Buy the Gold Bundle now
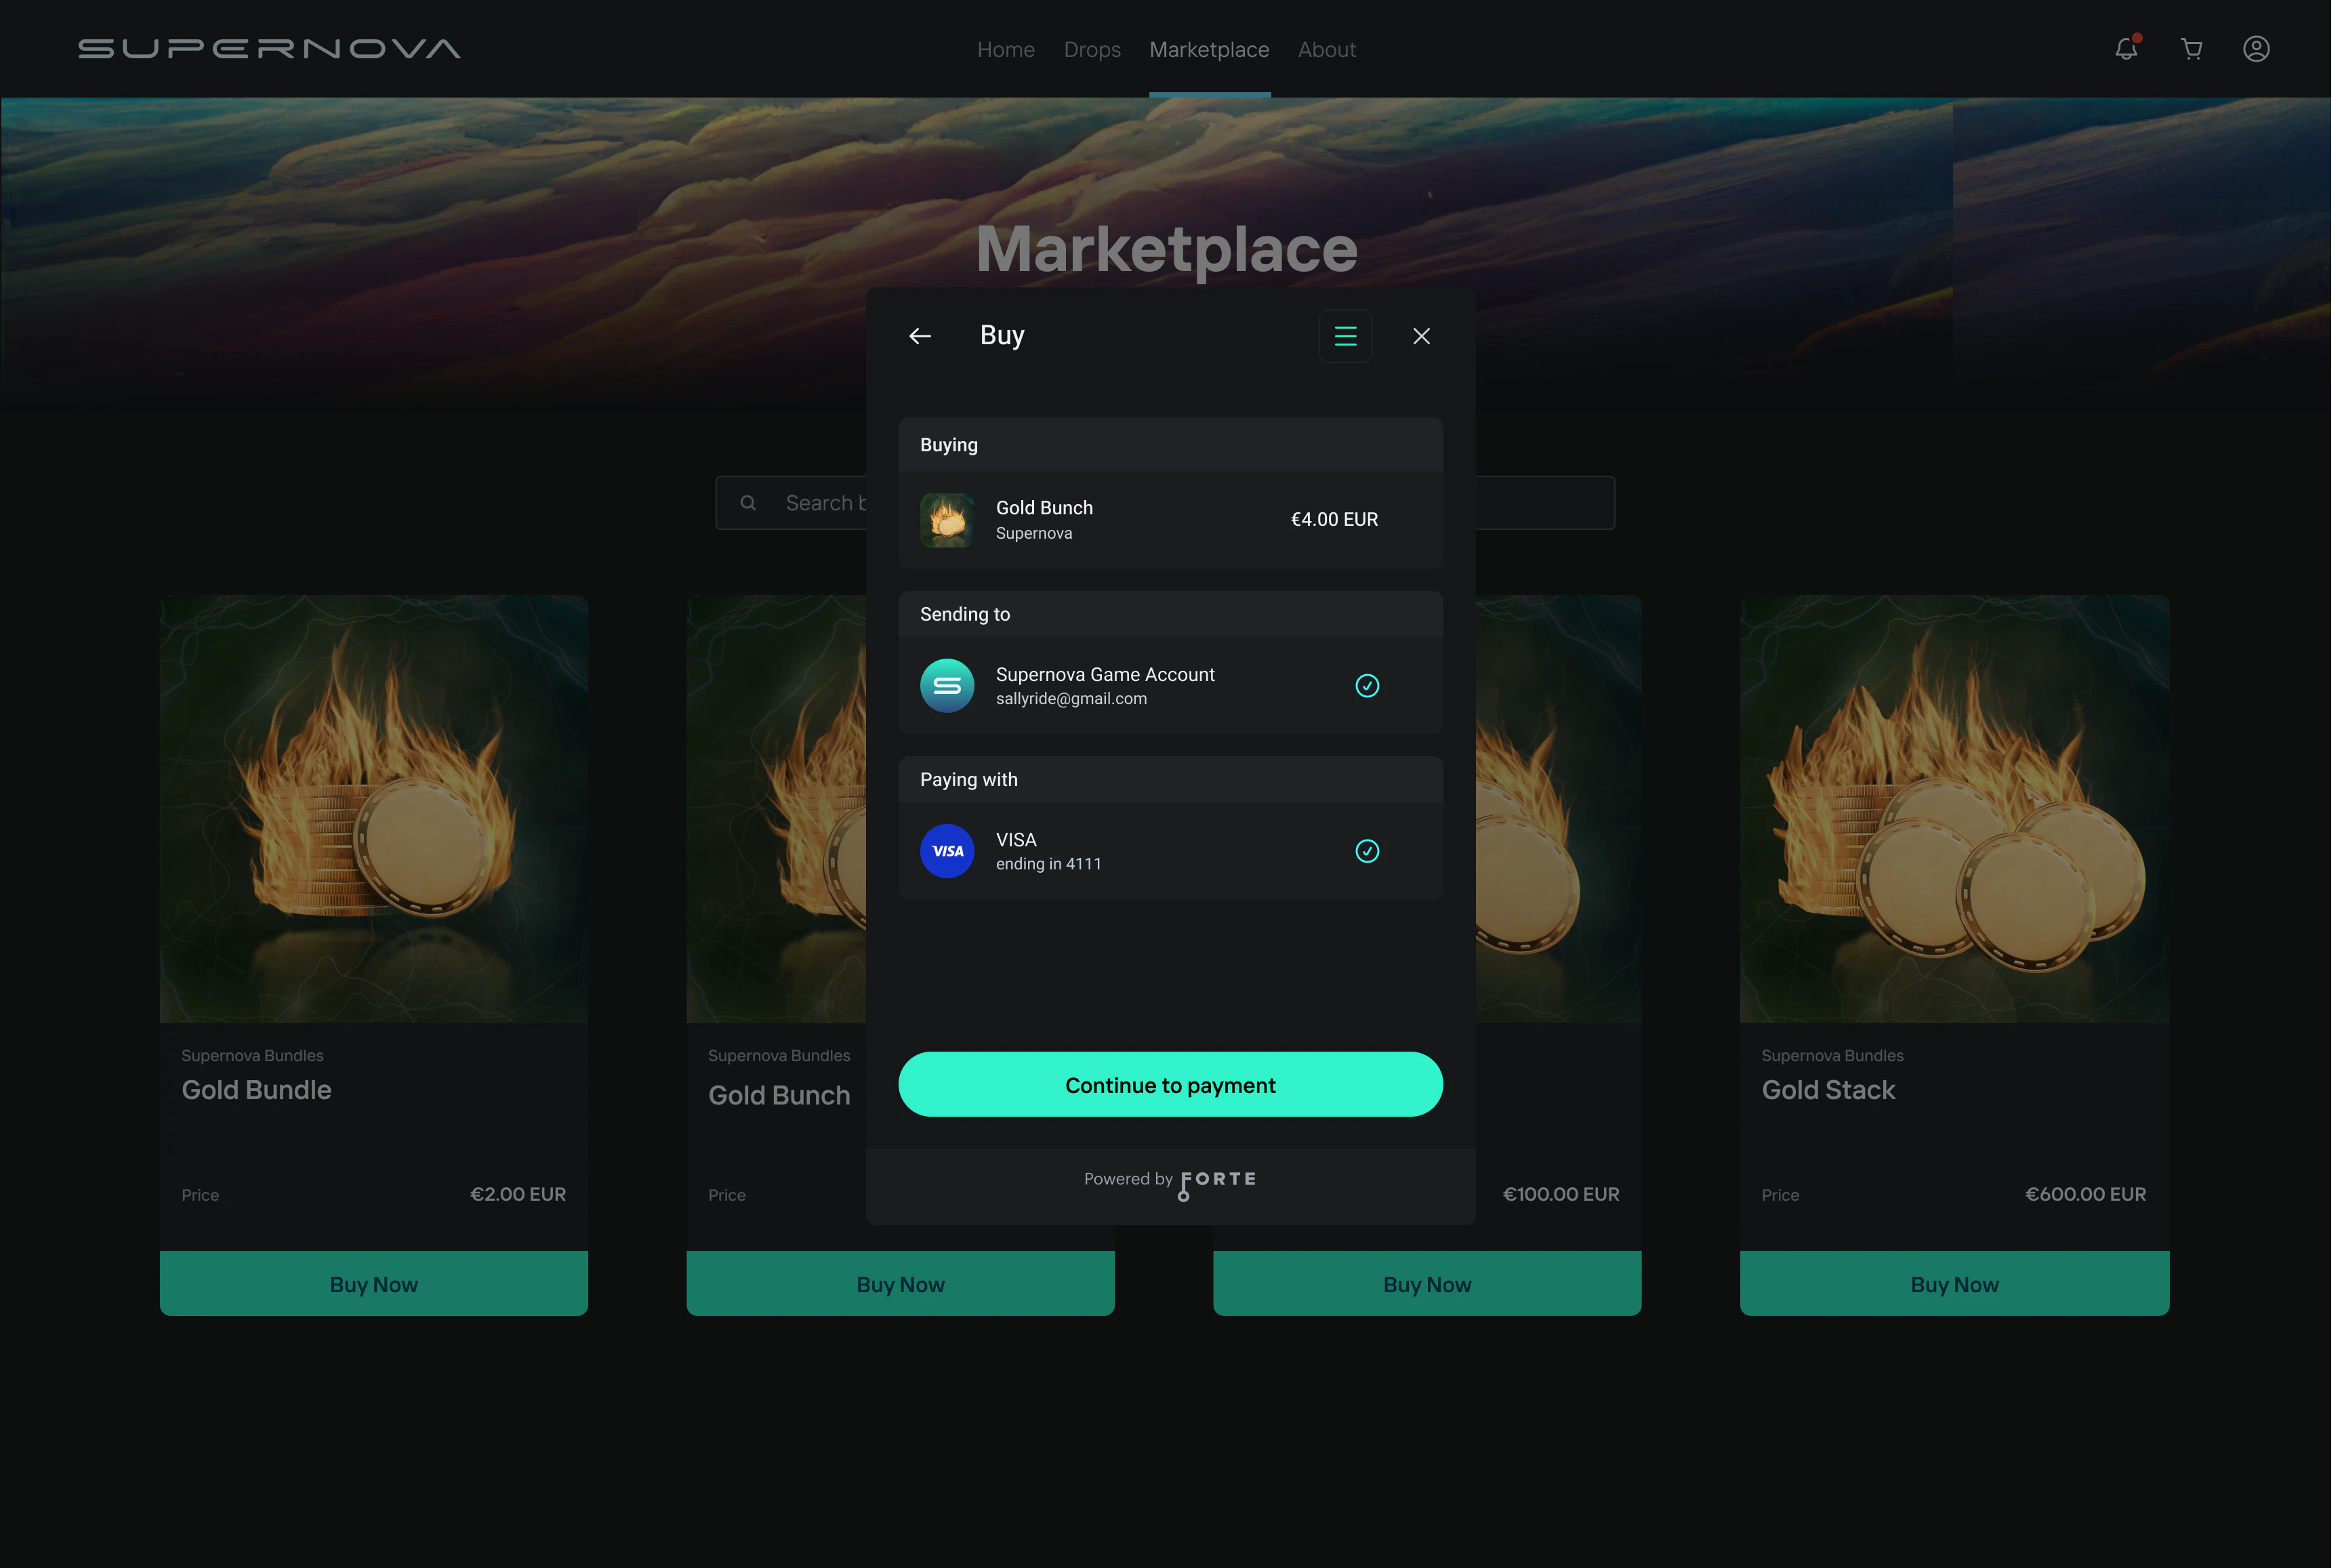This screenshot has width=2342, height=1568. coord(374,1284)
